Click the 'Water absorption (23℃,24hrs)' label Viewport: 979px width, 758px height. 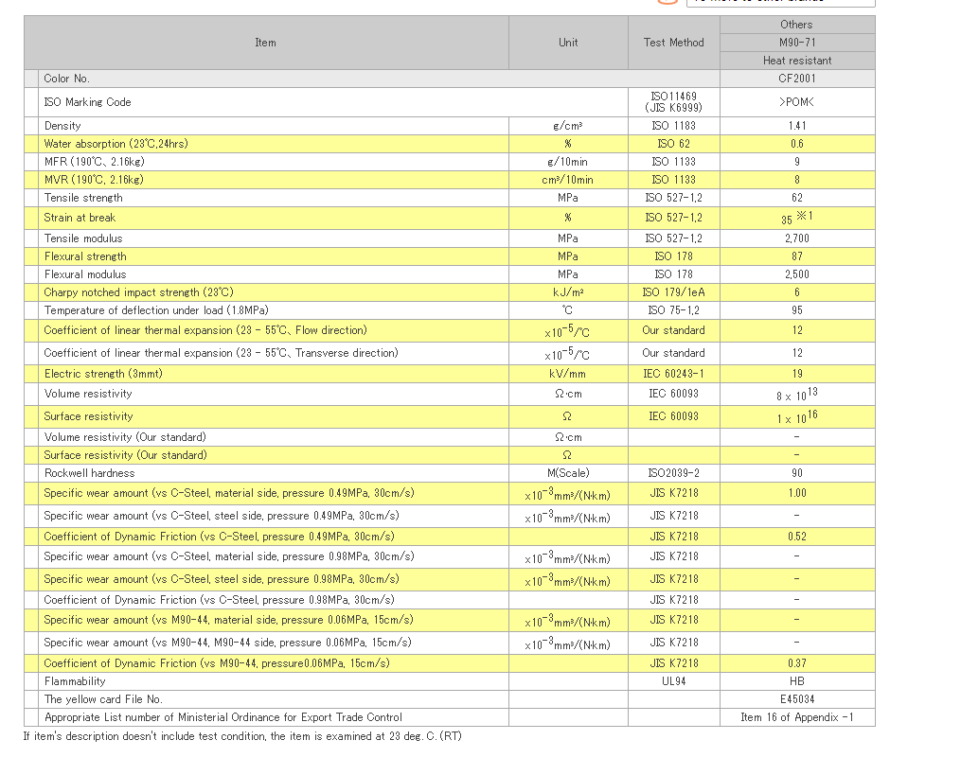tap(116, 144)
